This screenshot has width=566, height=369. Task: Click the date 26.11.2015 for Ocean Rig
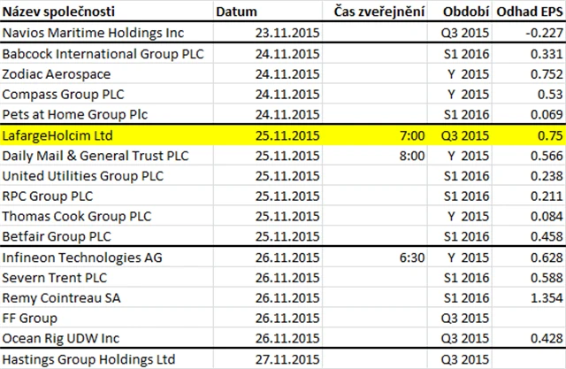coord(287,339)
